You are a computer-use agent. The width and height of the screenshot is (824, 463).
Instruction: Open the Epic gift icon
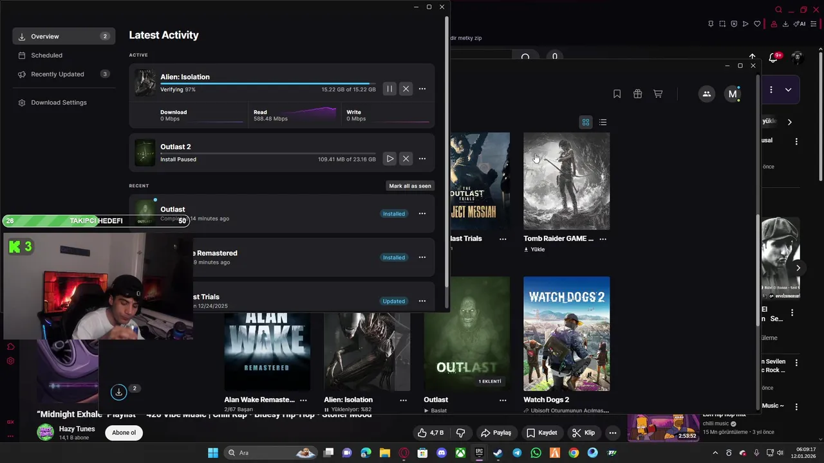pos(637,94)
